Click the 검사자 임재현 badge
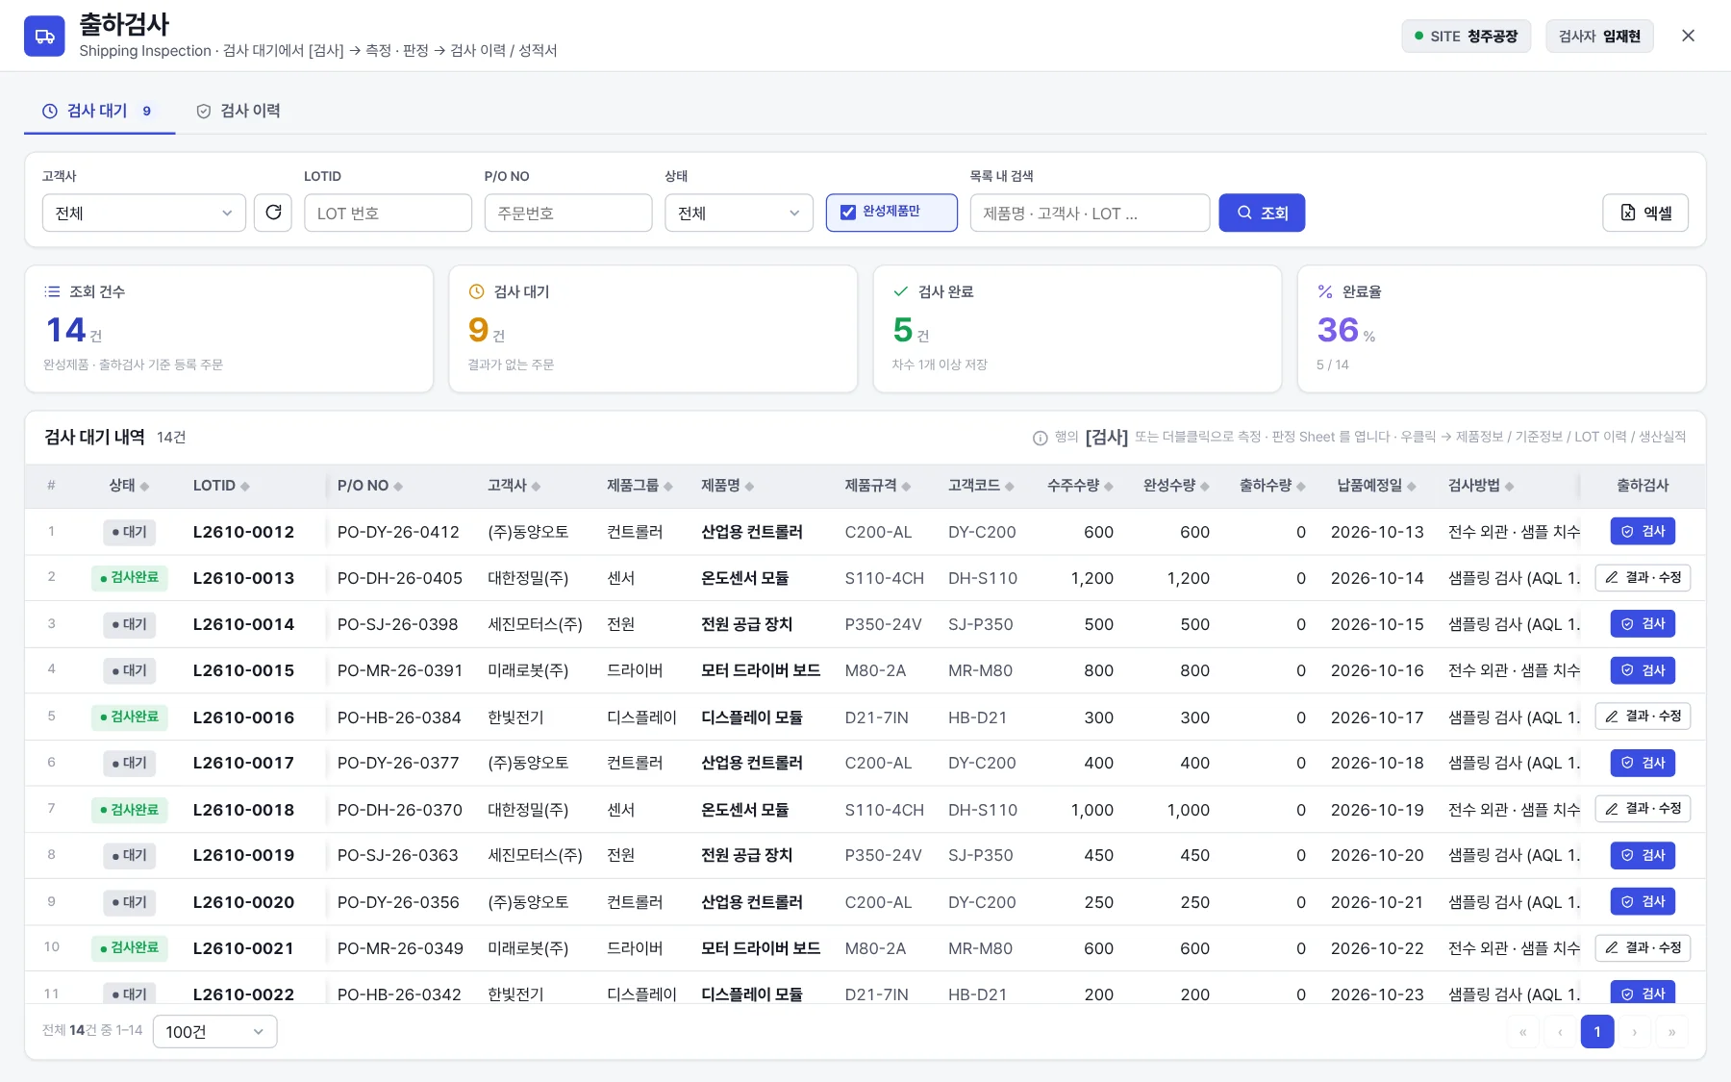 (1599, 37)
